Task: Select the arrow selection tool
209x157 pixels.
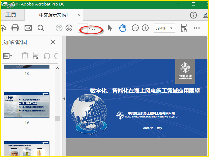Action: click(x=110, y=28)
